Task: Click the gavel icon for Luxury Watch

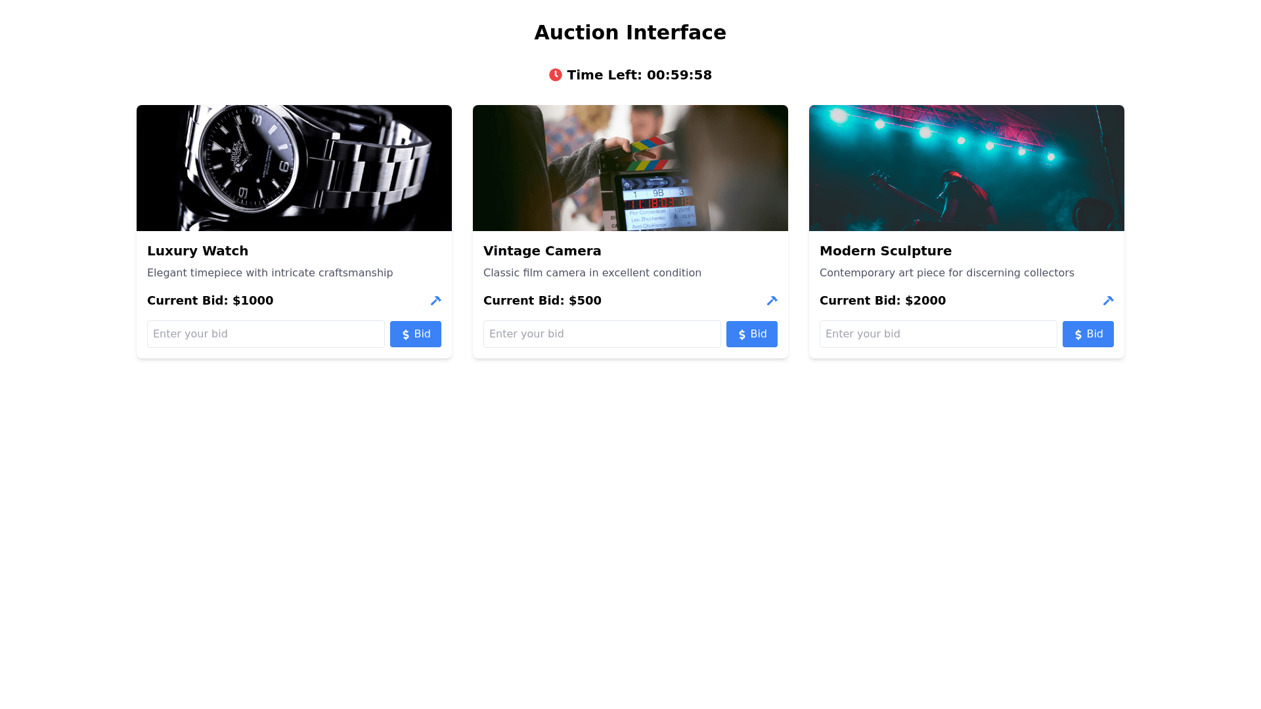Action: pyautogui.click(x=436, y=301)
